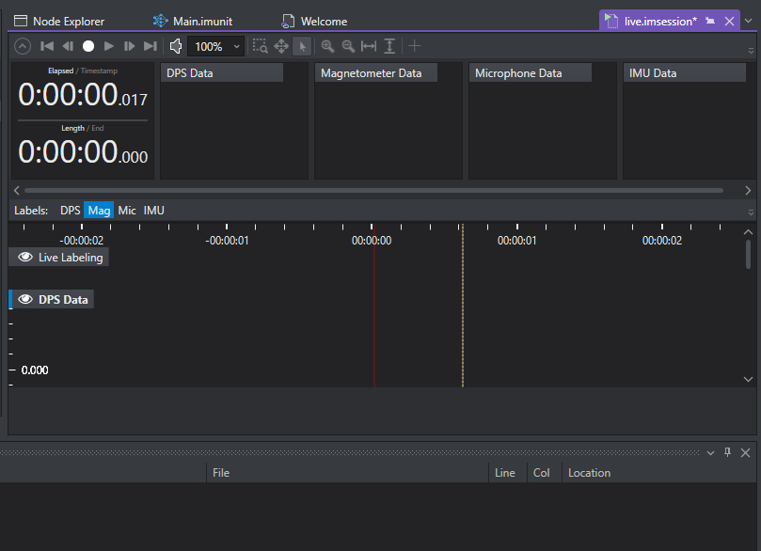This screenshot has width=761, height=551.
Task: Zoom out of the timeline
Action: pos(348,46)
